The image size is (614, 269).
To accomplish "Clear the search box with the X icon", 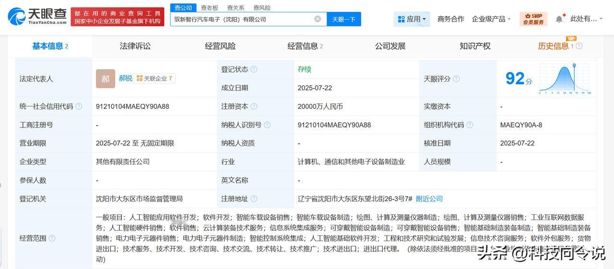I will click(x=318, y=19).
